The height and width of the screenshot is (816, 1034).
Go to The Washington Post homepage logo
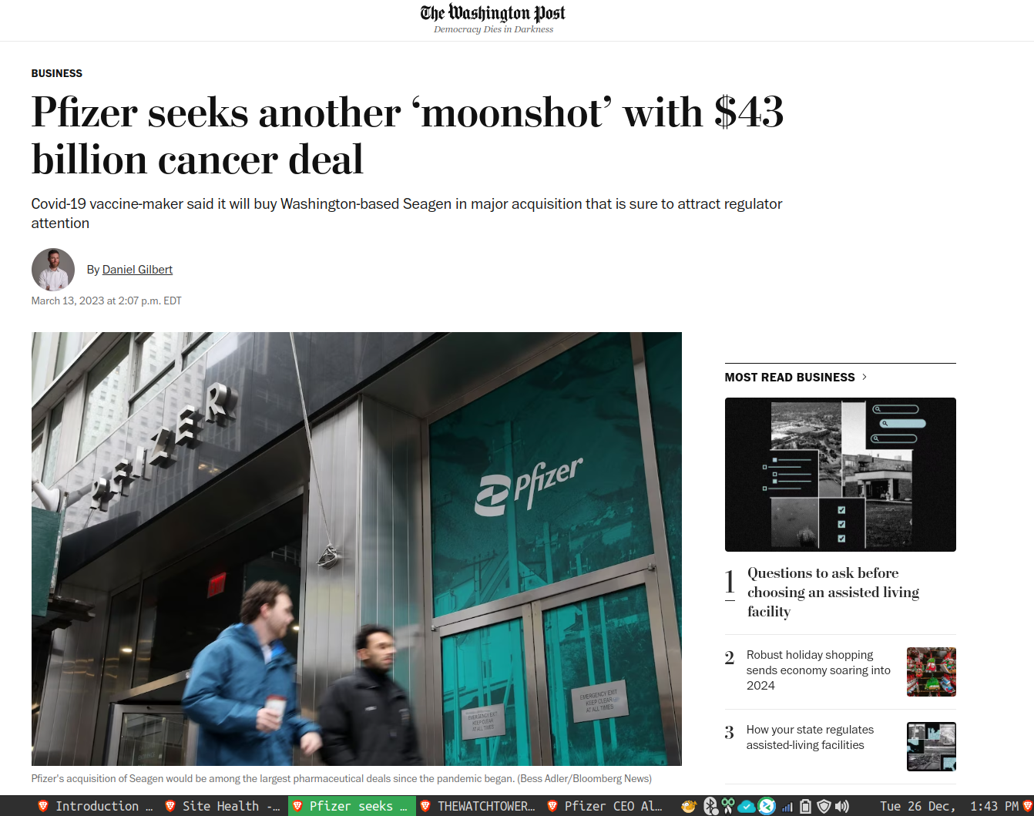pos(493,13)
